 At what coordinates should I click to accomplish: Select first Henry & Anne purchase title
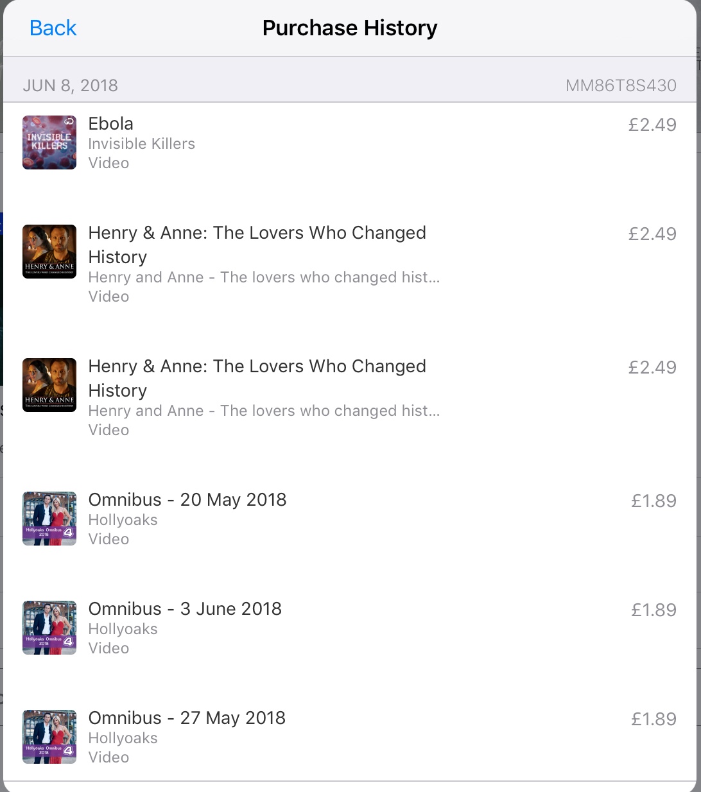click(257, 244)
